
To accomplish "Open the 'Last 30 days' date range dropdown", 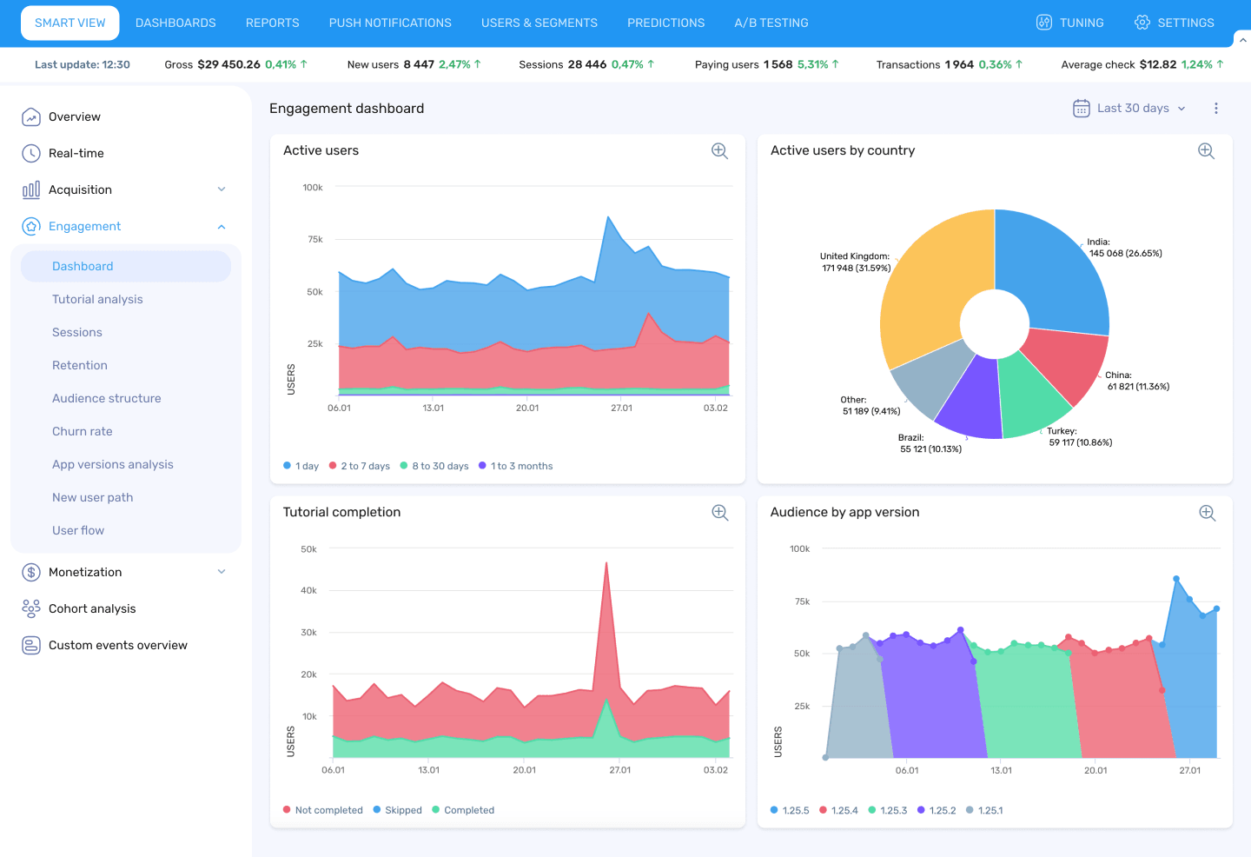I will 1128,108.
